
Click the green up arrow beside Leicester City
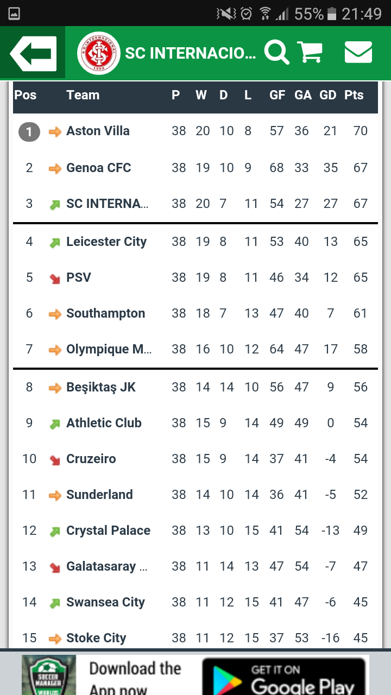click(55, 243)
